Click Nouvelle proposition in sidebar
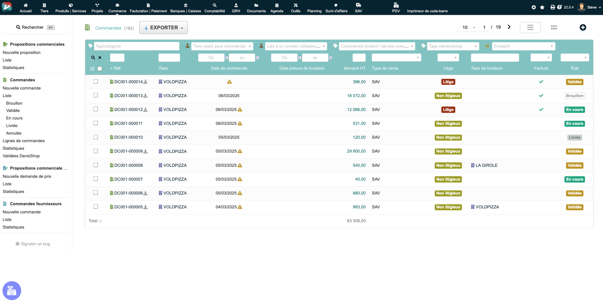This screenshot has width=603, height=302. coord(21,53)
